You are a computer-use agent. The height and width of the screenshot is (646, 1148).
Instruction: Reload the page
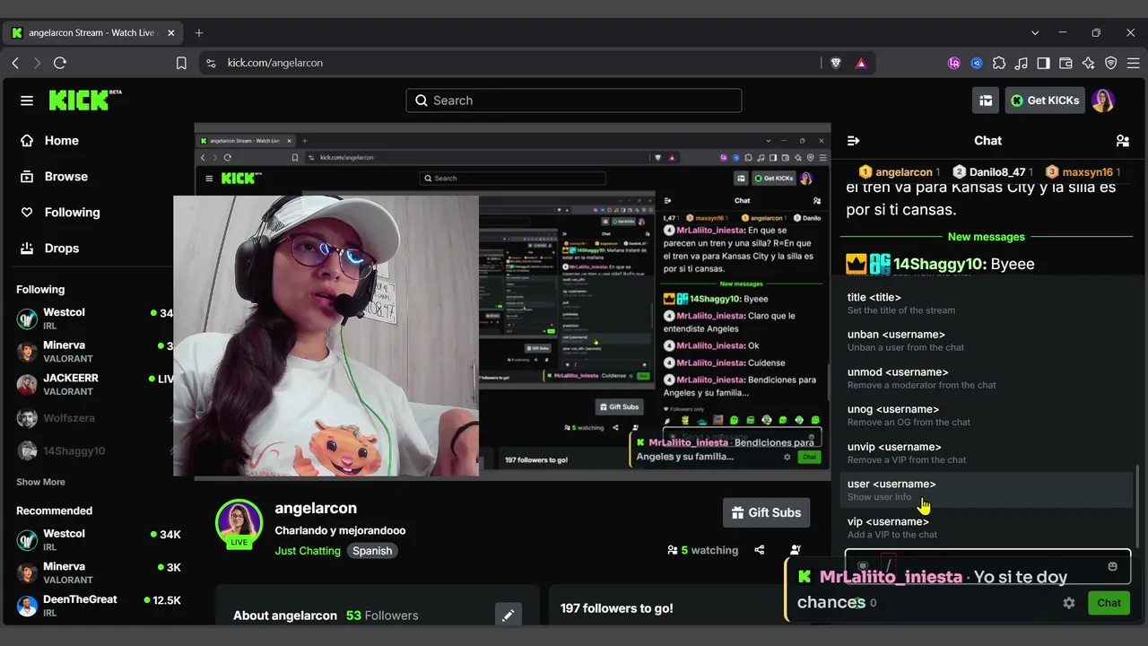[60, 63]
